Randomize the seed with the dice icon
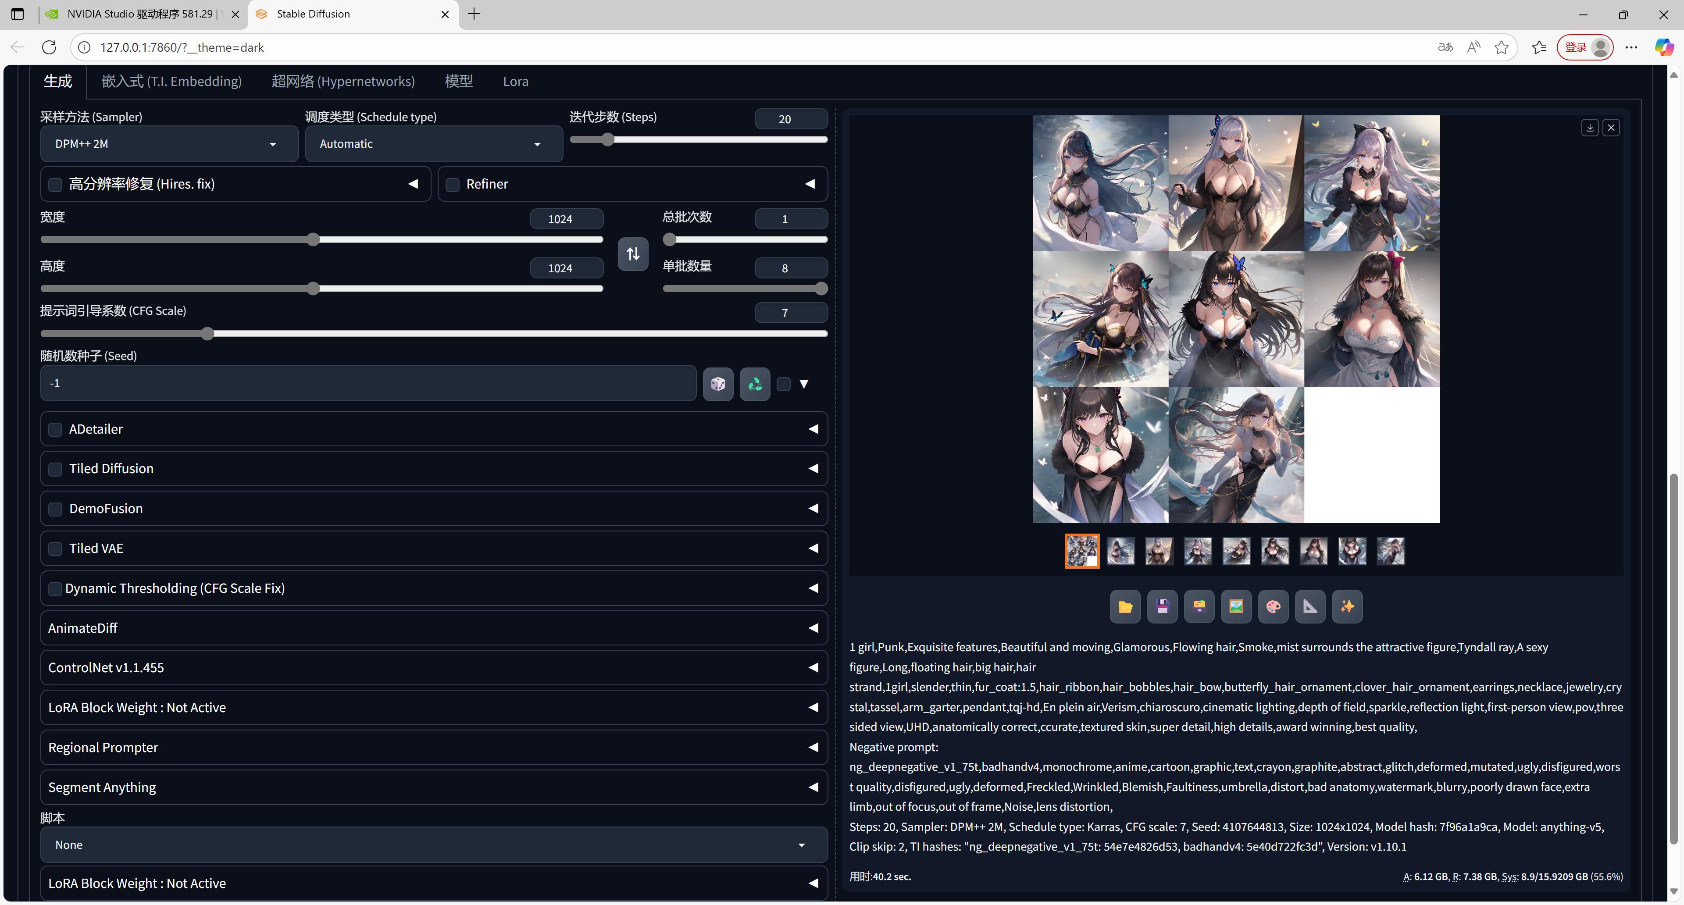Screen dimensions: 1684x905 coord(718,384)
